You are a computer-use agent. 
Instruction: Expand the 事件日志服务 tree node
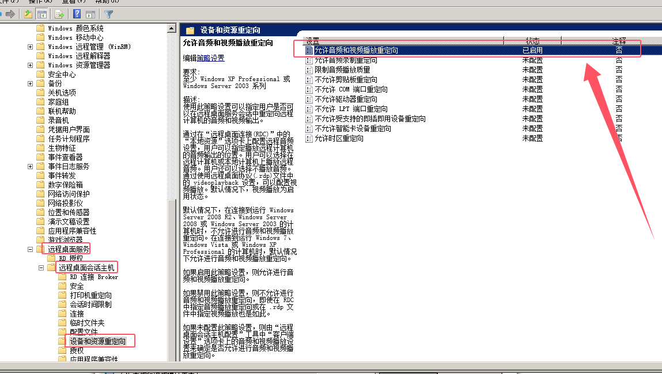[x=30, y=166]
